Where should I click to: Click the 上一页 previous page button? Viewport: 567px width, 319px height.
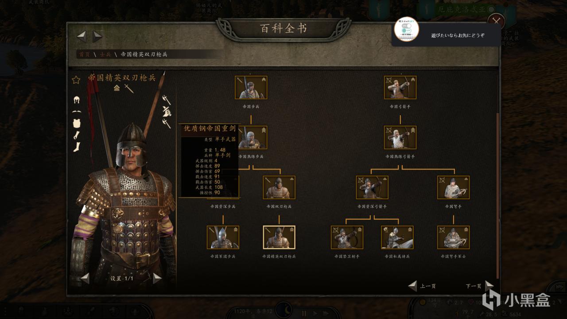click(422, 286)
